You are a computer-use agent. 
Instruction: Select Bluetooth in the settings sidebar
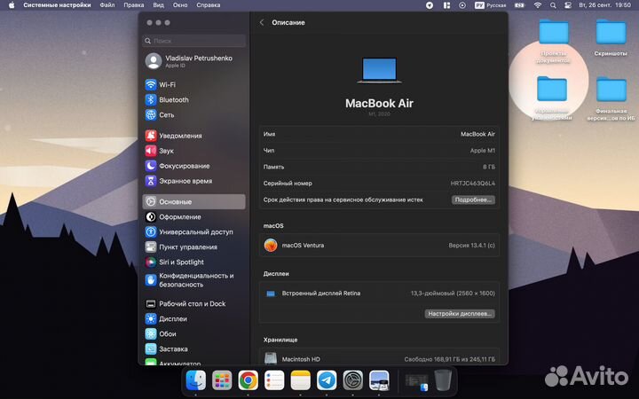click(173, 100)
